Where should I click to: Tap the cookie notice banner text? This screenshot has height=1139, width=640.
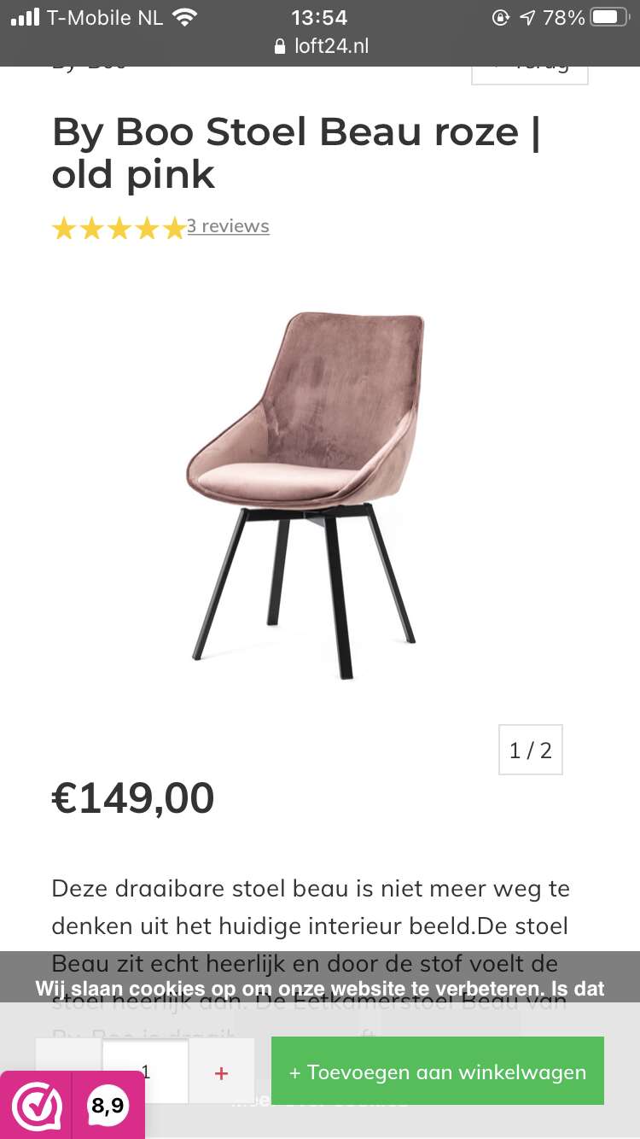pyautogui.click(x=320, y=989)
